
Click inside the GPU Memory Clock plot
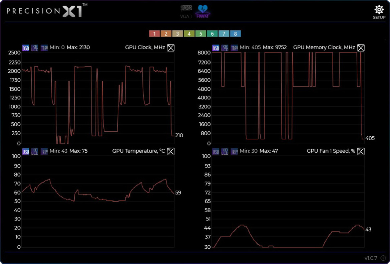288,98
